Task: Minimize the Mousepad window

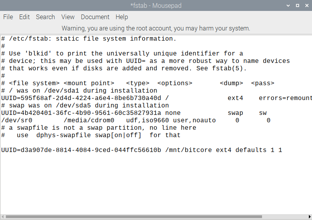Action: tap(288, 5)
